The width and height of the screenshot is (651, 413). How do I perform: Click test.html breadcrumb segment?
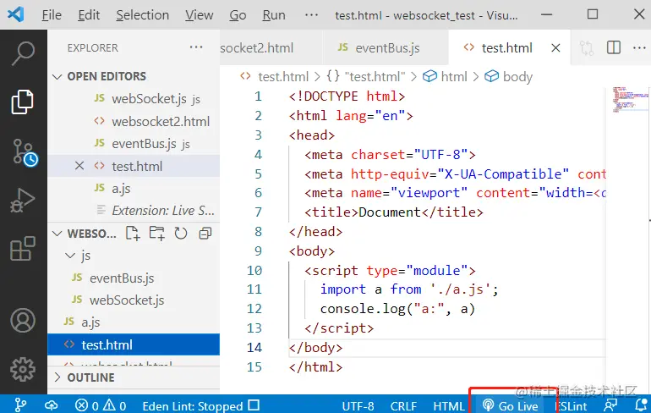(x=275, y=76)
